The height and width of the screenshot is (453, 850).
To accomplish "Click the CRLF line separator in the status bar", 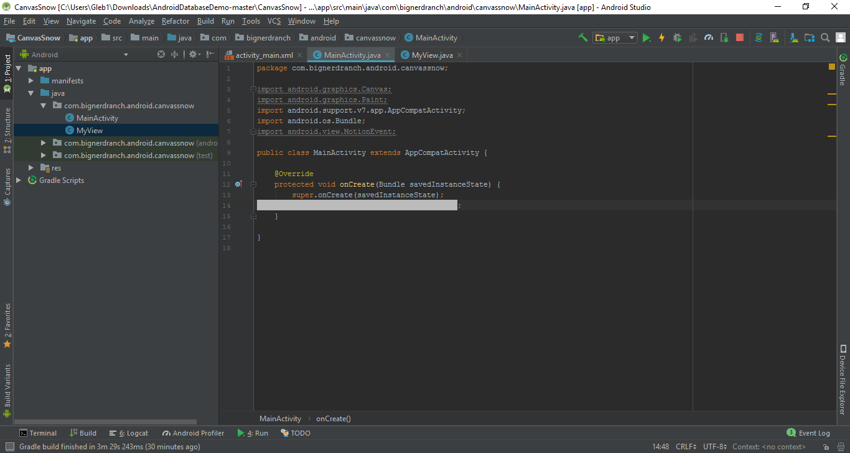I will 686,447.
